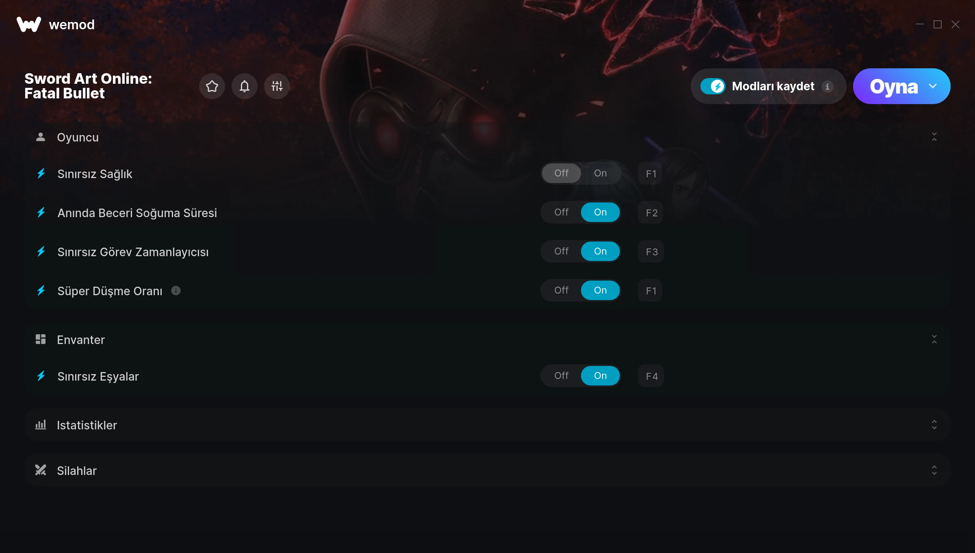The height and width of the screenshot is (553, 975).
Task: Click info icon beside Süper Düşme Oranı
Action: pyautogui.click(x=175, y=291)
